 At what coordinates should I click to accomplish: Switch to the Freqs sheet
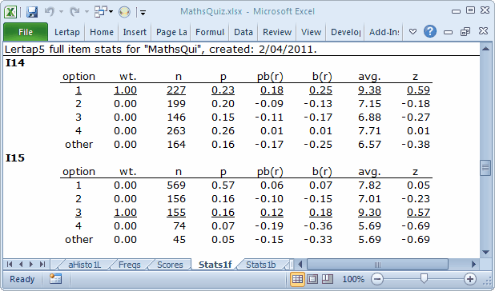click(130, 265)
